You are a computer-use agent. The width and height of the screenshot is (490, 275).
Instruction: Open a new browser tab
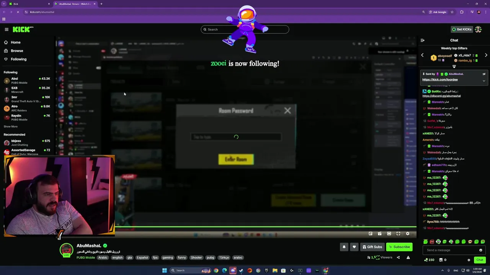(101, 4)
